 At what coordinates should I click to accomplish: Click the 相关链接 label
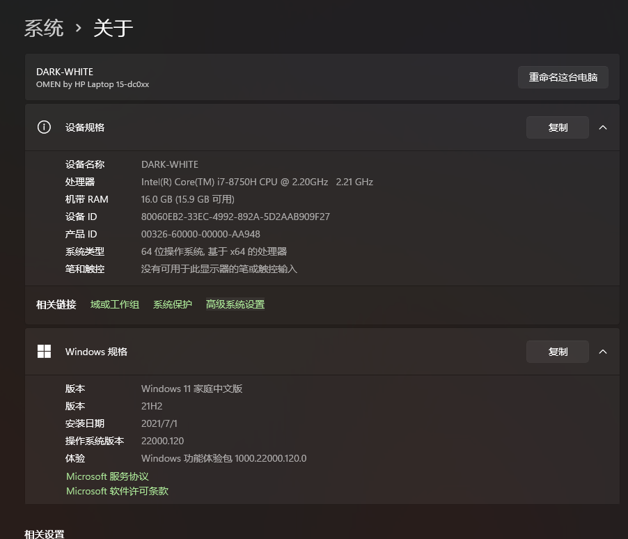click(56, 304)
